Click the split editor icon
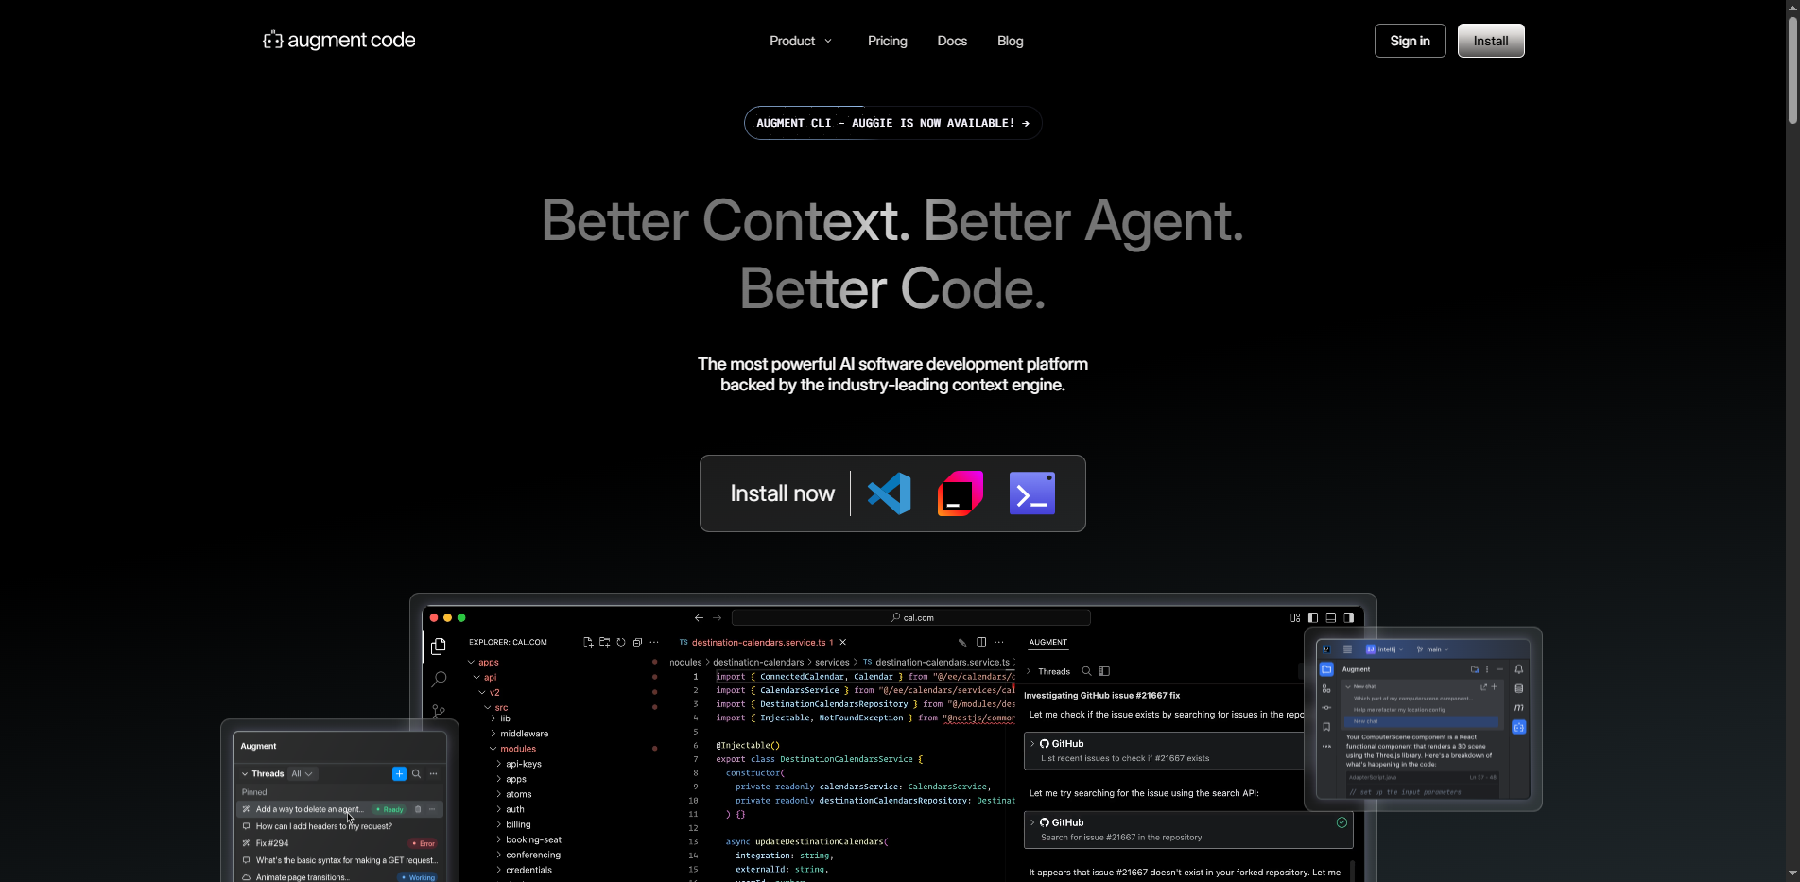 coord(981,642)
